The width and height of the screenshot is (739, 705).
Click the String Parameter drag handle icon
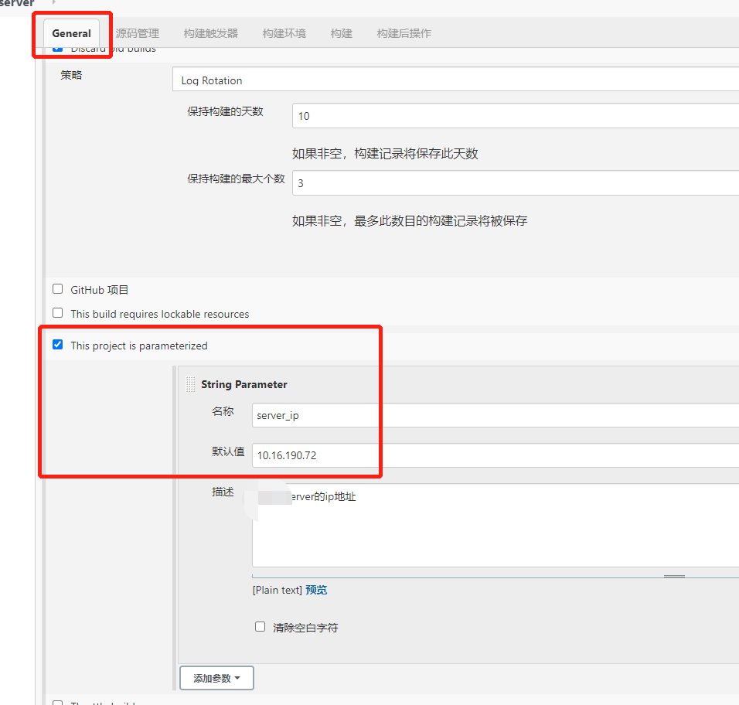[x=188, y=383]
